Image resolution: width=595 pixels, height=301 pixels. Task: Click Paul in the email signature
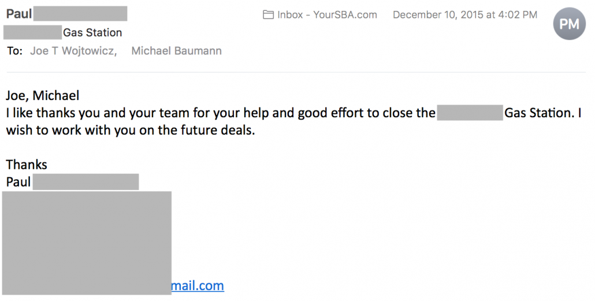click(18, 182)
